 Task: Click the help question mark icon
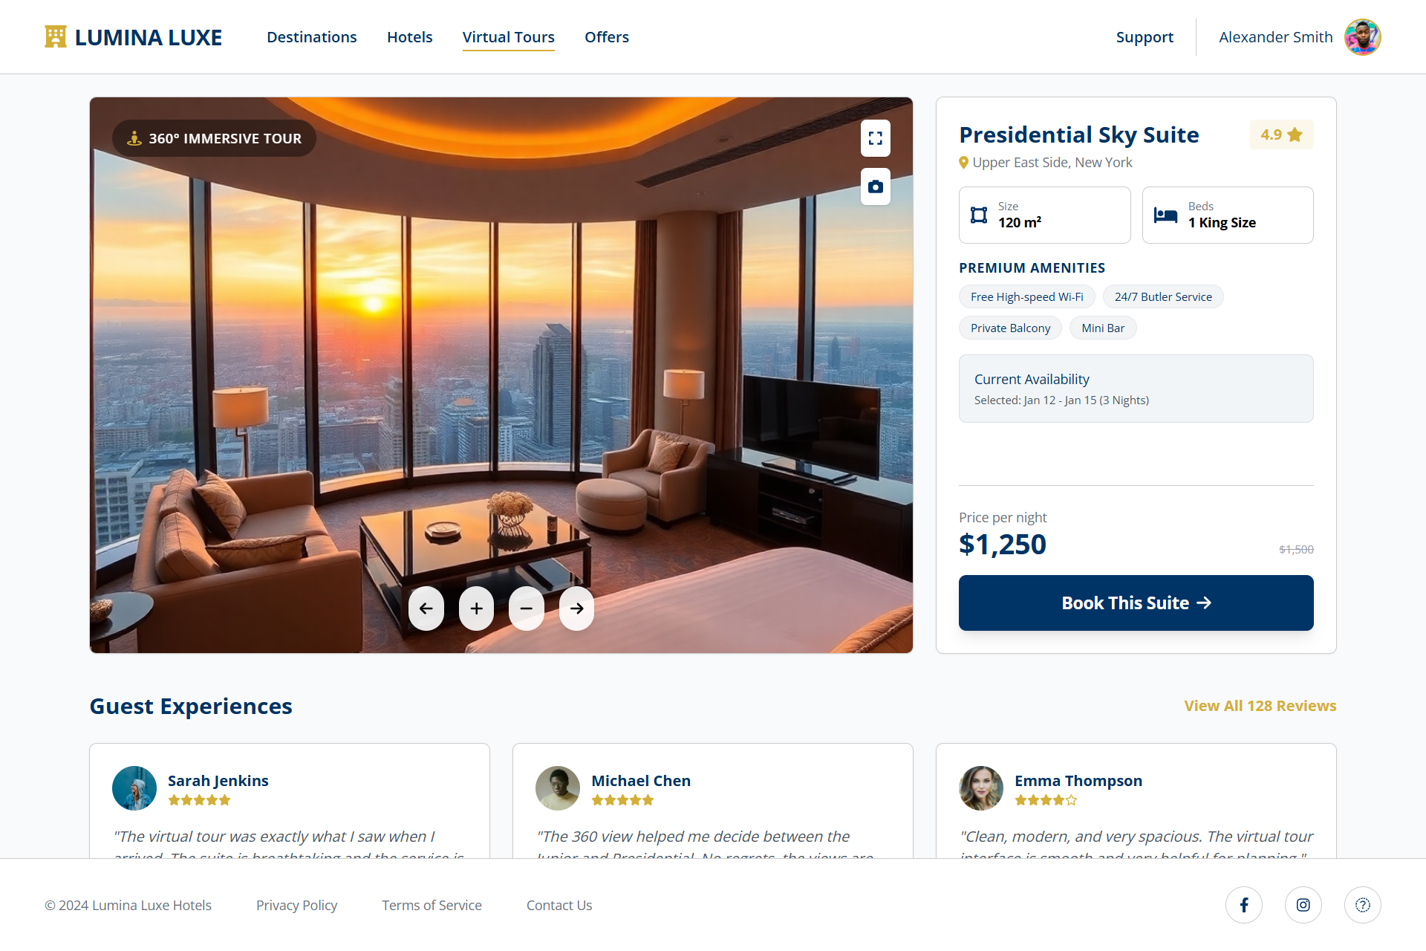[x=1363, y=905]
